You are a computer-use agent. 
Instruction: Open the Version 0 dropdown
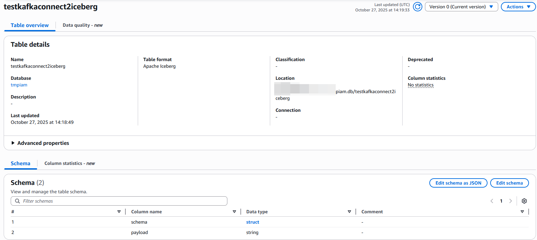tap(461, 7)
